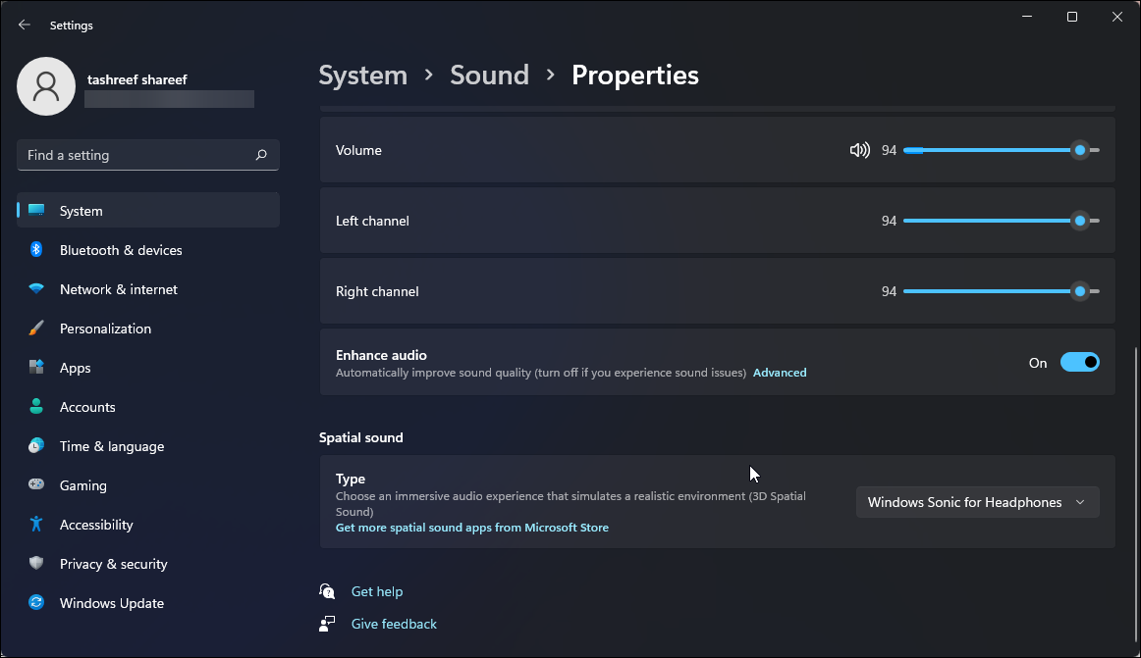Open the Privacy & security section
Viewport: 1141px width, 658px height.
click(113, 564)
